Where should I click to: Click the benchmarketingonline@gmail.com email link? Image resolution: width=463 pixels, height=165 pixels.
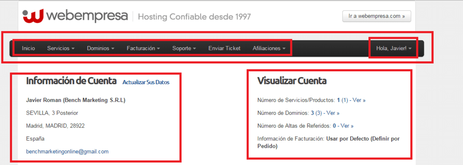[67, 152]
